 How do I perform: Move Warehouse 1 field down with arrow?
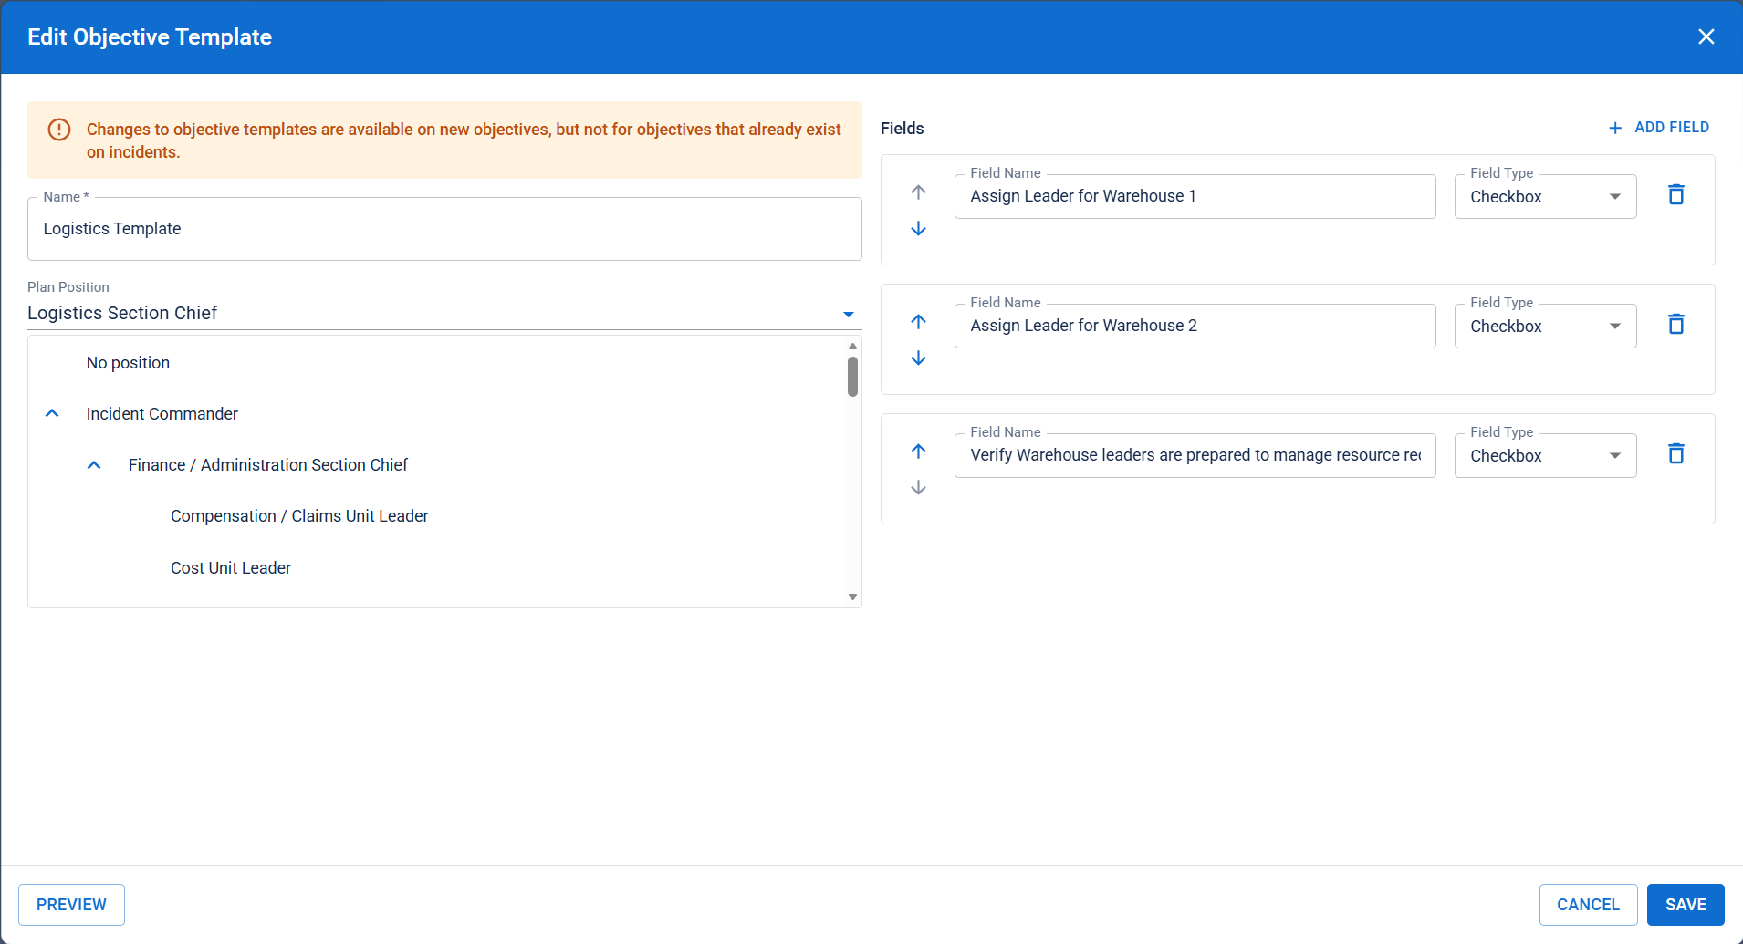(918, 229)
